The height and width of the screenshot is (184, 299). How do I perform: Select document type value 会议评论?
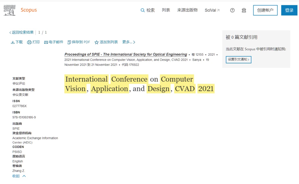point(19,83)
